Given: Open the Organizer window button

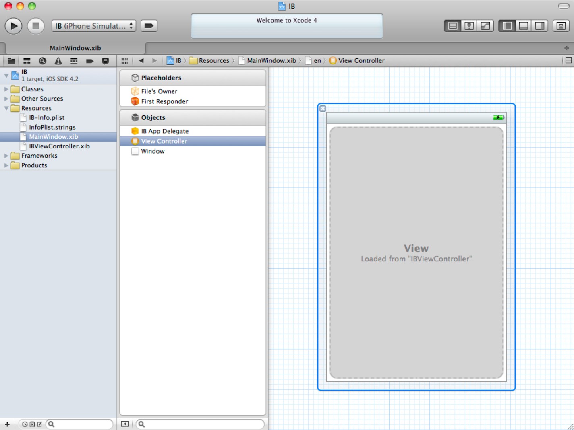Looking at the screenshot, I should pyautogui.click(x=561, y=26).
